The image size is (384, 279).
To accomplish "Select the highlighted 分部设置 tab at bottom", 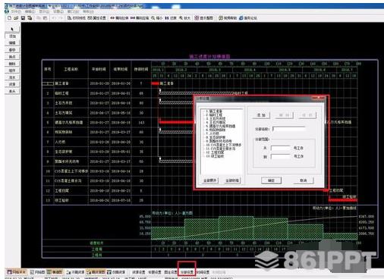I will (187, 272).
